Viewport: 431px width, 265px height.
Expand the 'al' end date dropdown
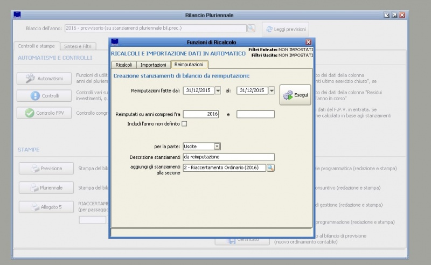[x=272, y=90]
